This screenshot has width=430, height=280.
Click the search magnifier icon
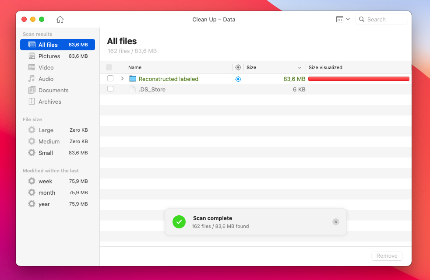pyautogui.click(x=362, y=19)
